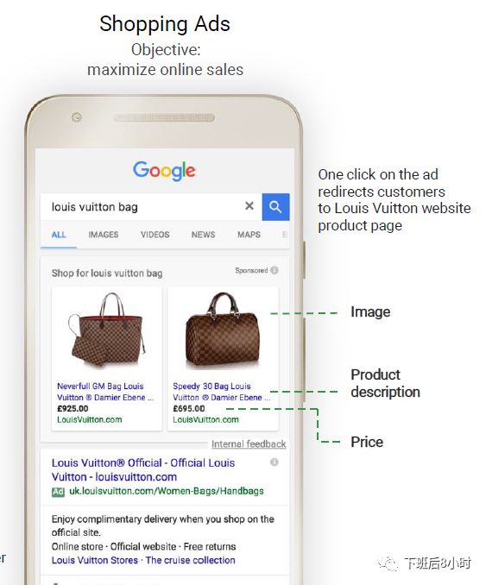Open the Louis Vuitton Official ad headline
This screenshot has width=486, height=585.
coord(143,469)
